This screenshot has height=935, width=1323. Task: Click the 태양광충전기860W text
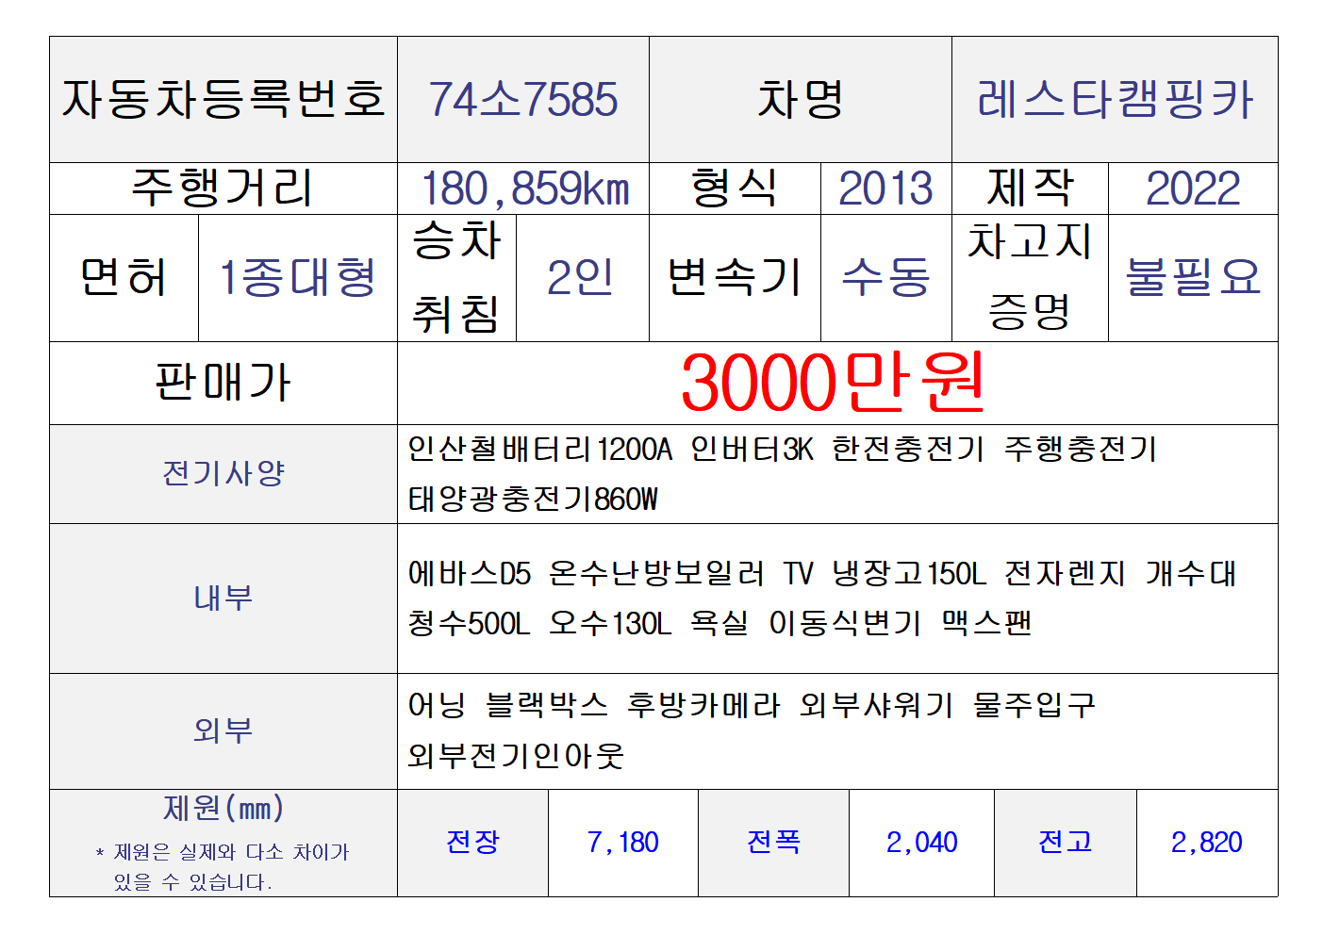pos(533,499)
